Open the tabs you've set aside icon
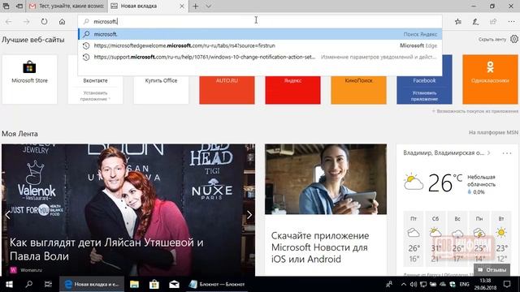This screenshot has height=292, width=520. (x=6, y=6)
